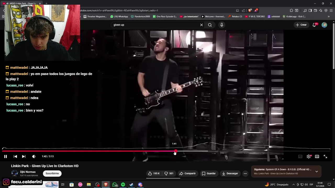The width and height of the screenshot is (335, 188).
Task: Open WhatsApp from the taskbar
Action: coord(115,185)
